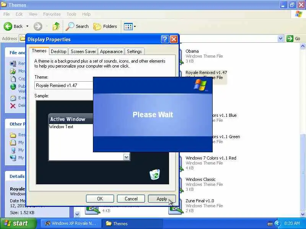Open Search in the Explorer toolbar
The width and height of the screenshot is (306, 229).
point(77,26)
